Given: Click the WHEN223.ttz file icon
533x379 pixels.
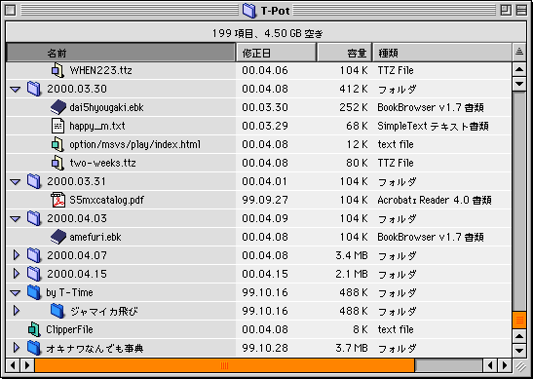Looking at the screenshot, I should [57, 70].
